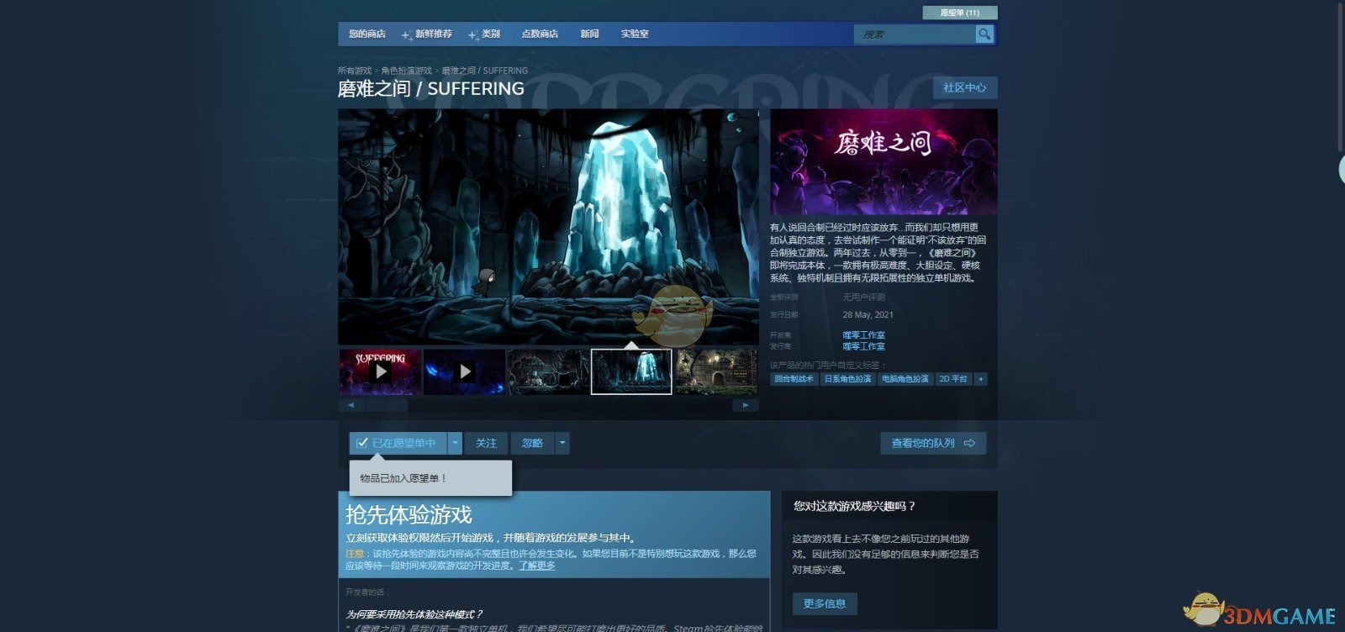Viewport: 1345px width, 632px height.
Task: Click the 28 May, 2021 release date
Action: click(x=868, y=315)
